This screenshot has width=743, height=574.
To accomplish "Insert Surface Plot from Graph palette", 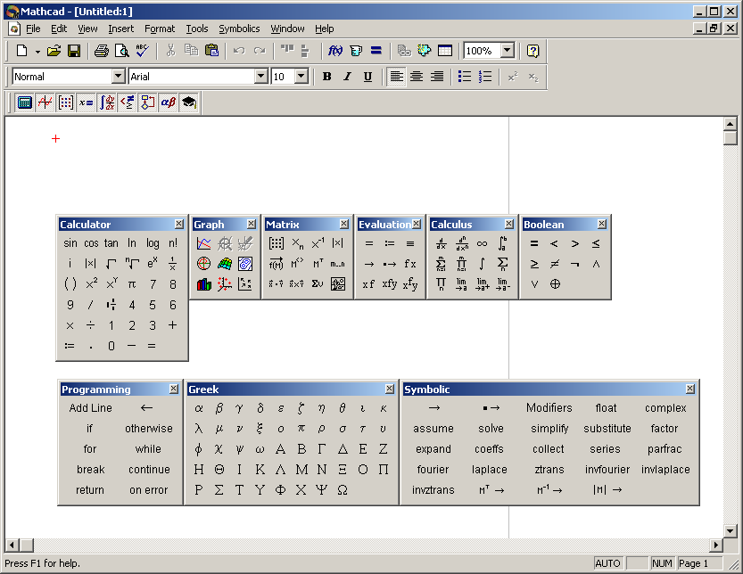I will 225,264.
